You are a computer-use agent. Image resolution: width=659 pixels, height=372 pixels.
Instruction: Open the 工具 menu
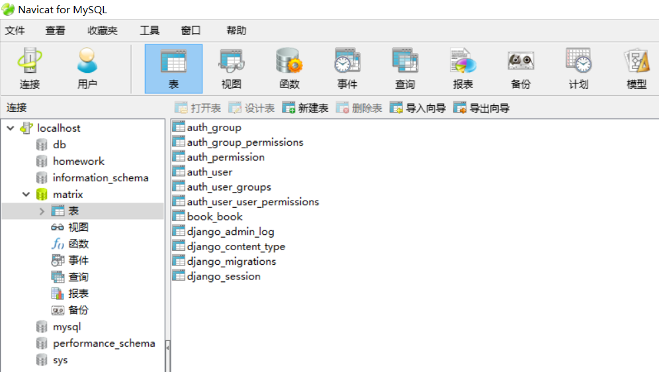tap(149, 30)
